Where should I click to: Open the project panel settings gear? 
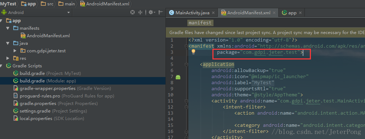pyautogui.click(x=152, y=13)
